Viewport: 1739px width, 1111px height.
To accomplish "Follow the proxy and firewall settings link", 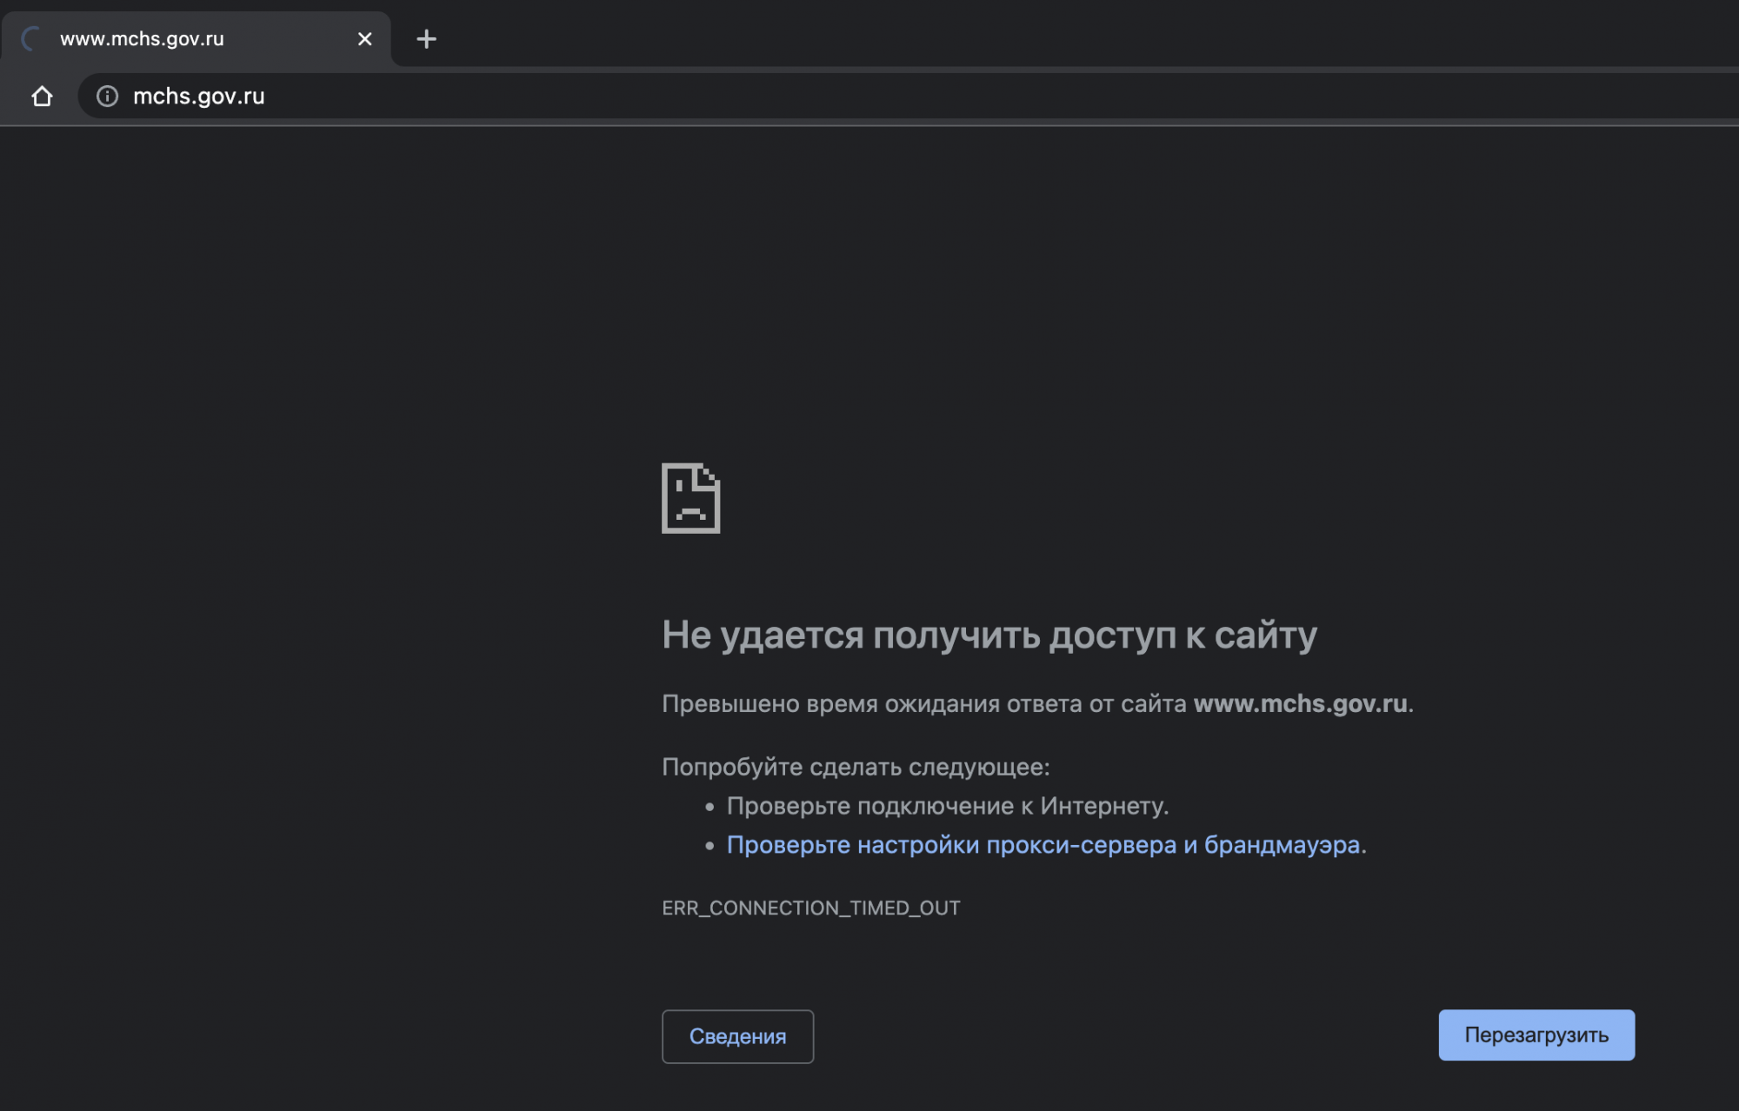I will [x=1043, y=845].
